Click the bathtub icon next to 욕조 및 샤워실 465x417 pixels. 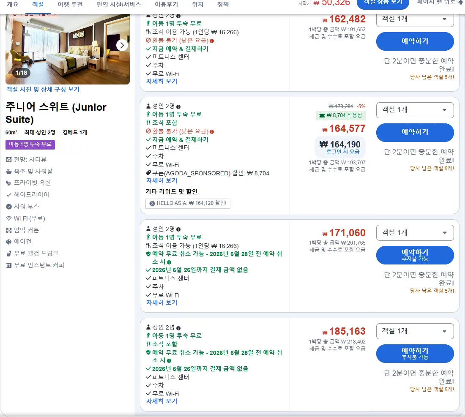(x=9, y=171)
